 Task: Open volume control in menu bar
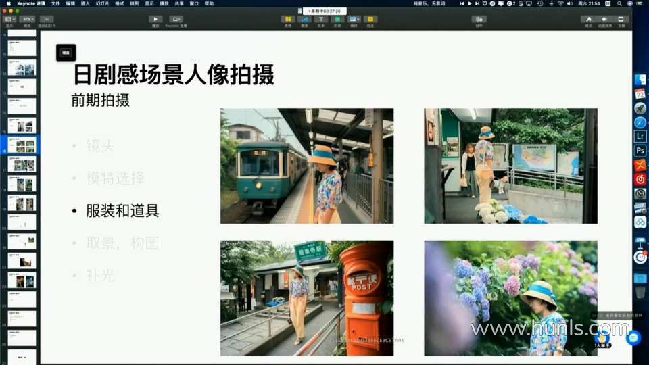[570, 3]
